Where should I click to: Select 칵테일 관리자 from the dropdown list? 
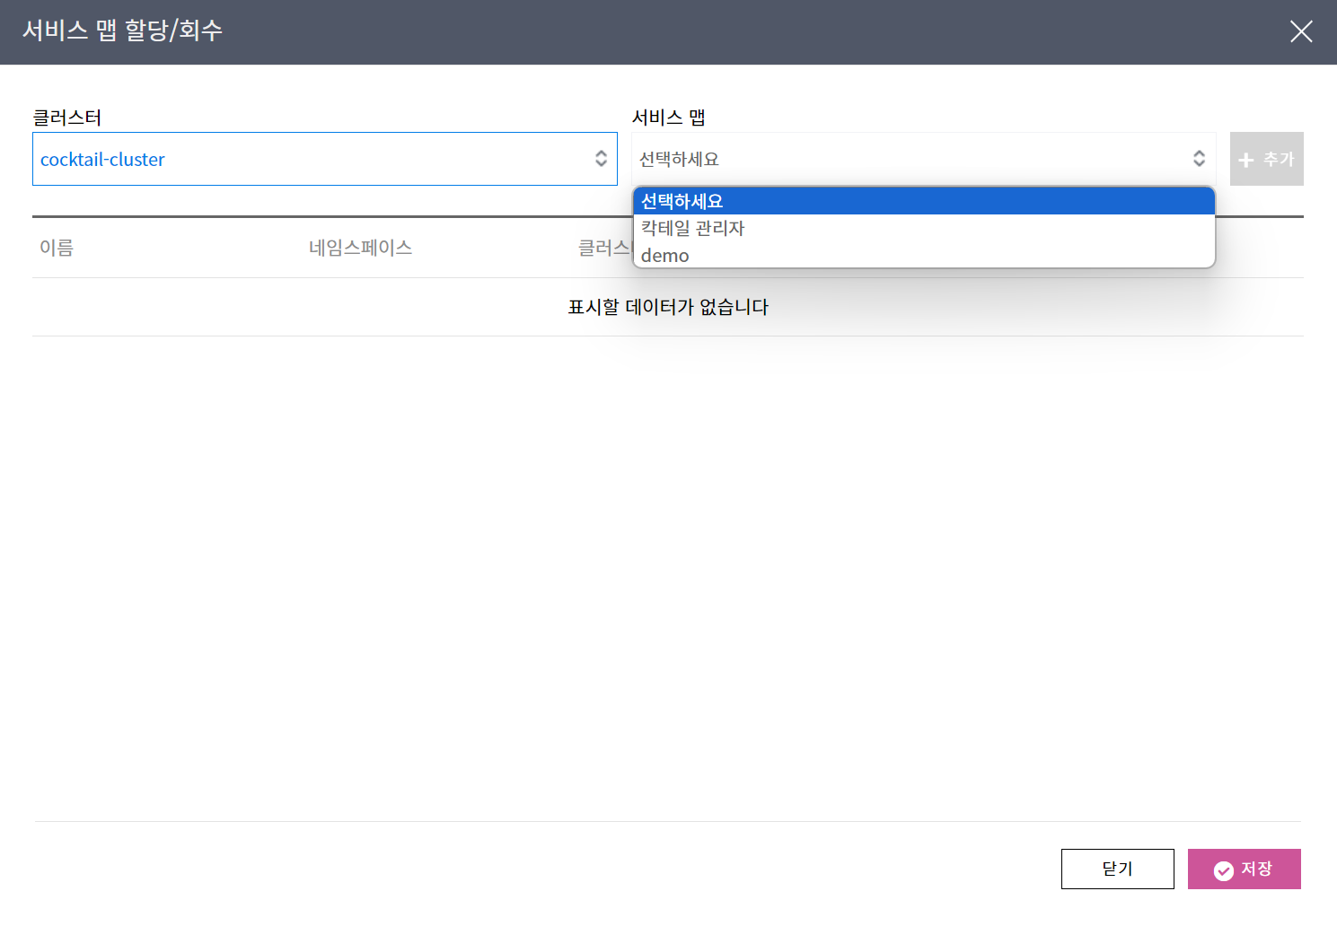click(x=693, y=228)
